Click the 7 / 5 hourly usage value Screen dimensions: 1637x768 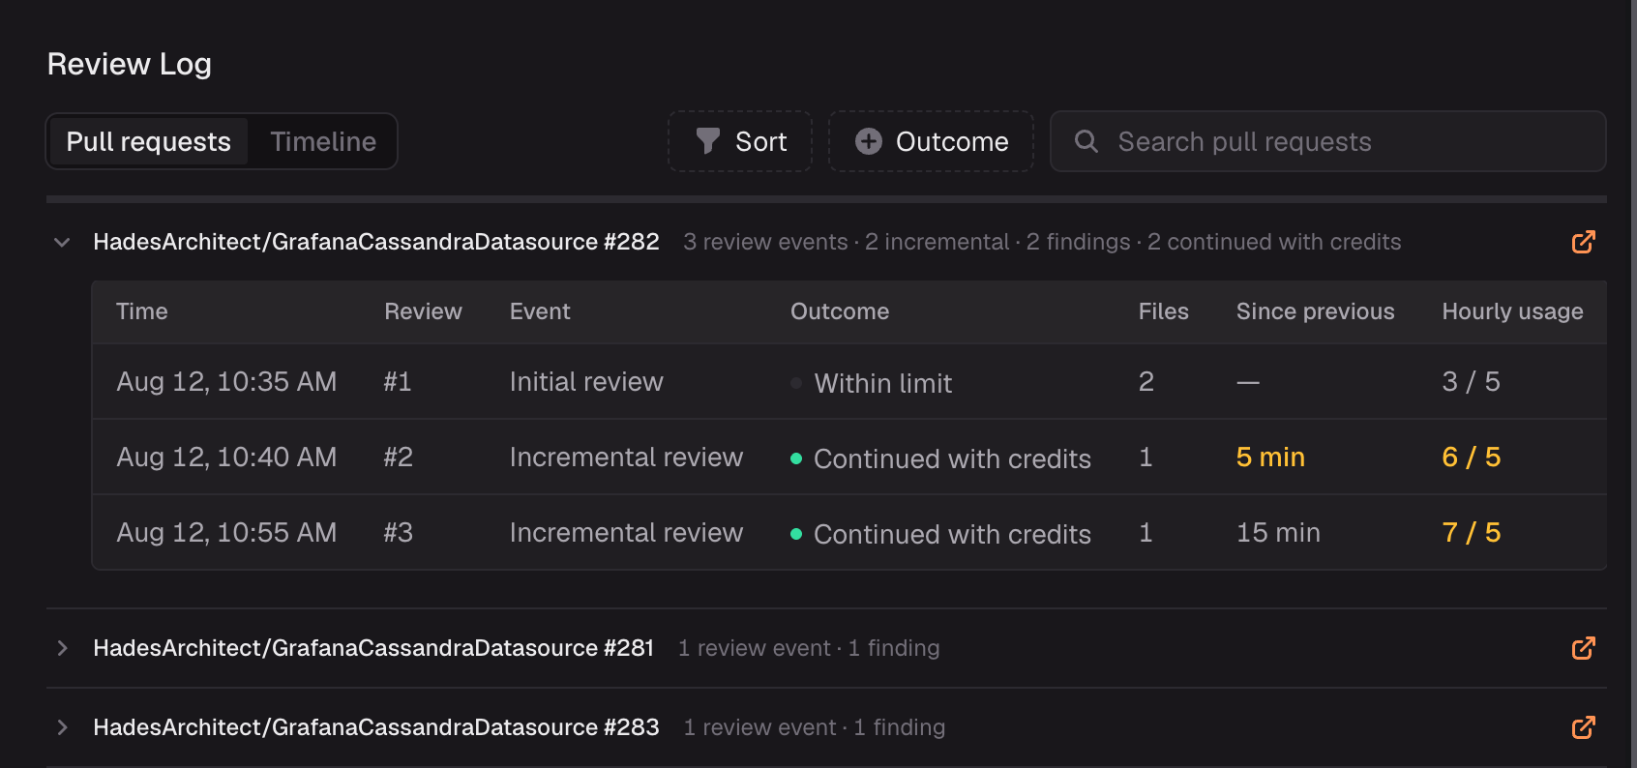1471,533
